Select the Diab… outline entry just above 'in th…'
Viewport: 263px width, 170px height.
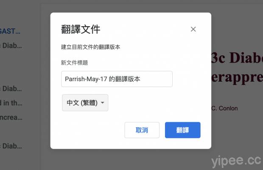tap(11, 88)
